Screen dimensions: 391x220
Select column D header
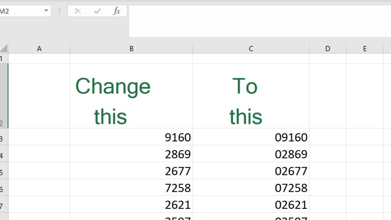tap(328, 49)
